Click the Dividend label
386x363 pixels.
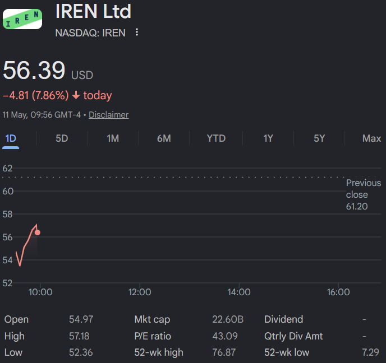pos(283,319)
